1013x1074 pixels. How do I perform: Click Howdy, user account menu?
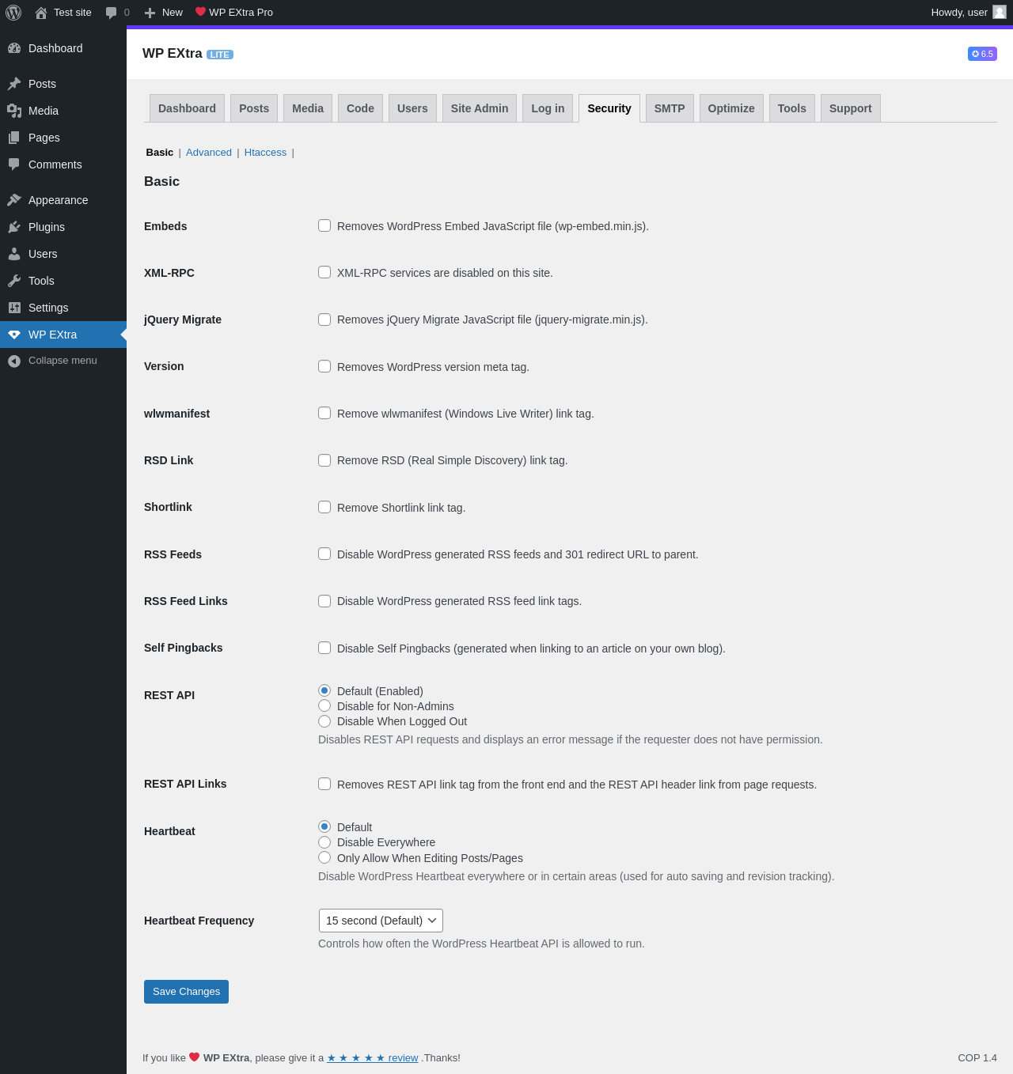point(969,13)
